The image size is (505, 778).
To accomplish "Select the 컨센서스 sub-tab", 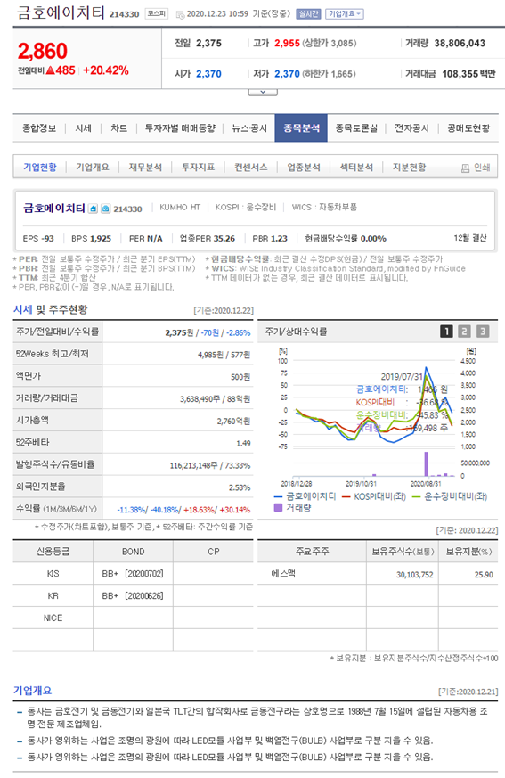I will (x=251, y=168).
